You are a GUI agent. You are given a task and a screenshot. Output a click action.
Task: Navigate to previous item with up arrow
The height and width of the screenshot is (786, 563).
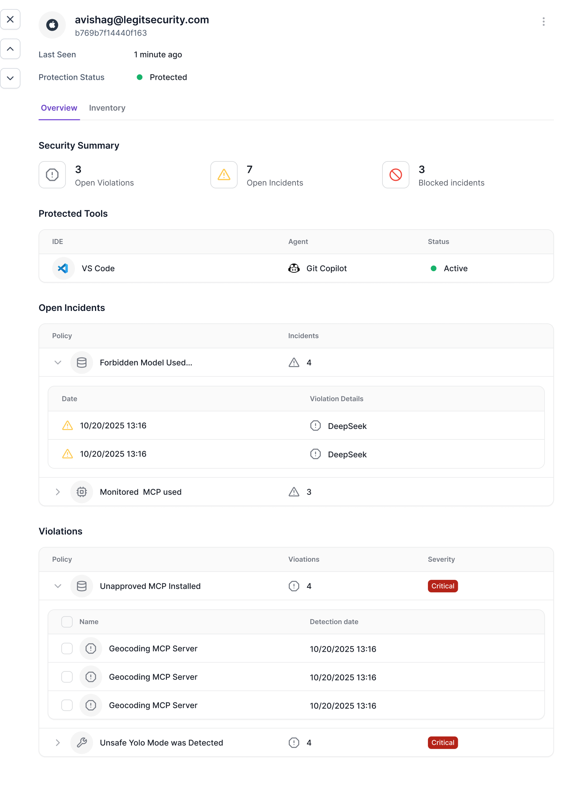click(x=11, y=49)
